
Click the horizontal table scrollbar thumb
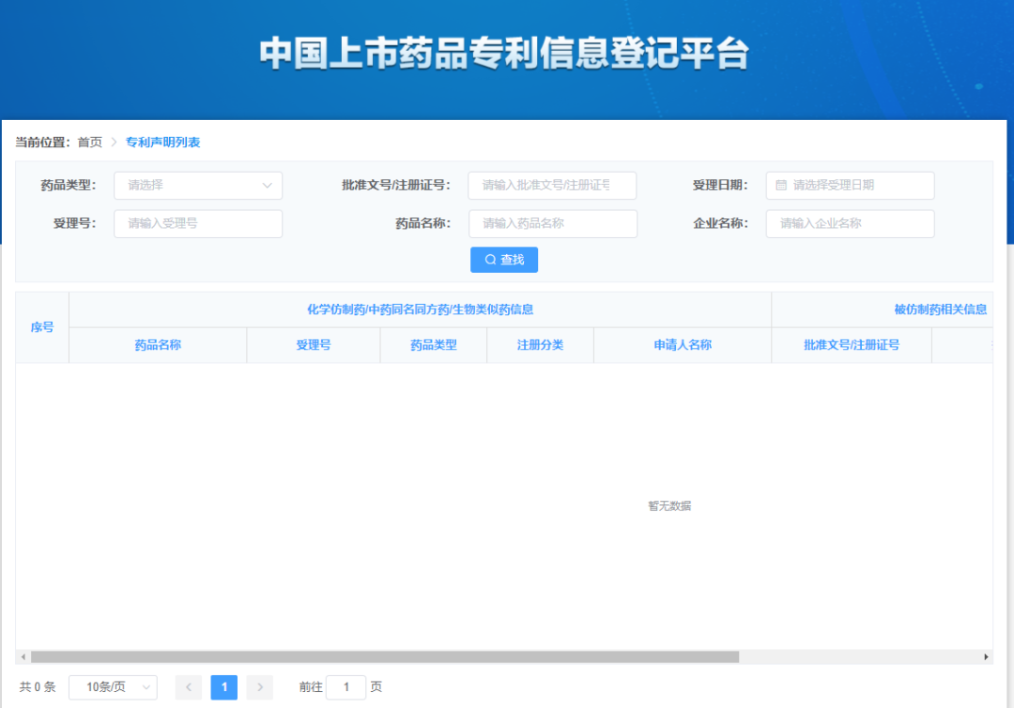point(385,657)
